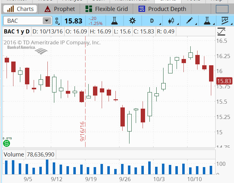Click the C: 15.83 close value
The height and width of the screenshot is (183, 234).
(x=144, y=32)
